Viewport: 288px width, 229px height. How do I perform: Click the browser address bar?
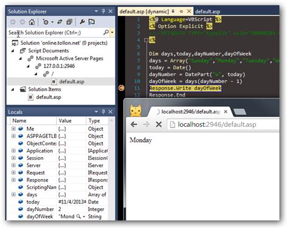pos(223,125)
